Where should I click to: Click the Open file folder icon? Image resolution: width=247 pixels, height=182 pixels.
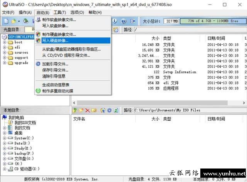pos(14,21)
